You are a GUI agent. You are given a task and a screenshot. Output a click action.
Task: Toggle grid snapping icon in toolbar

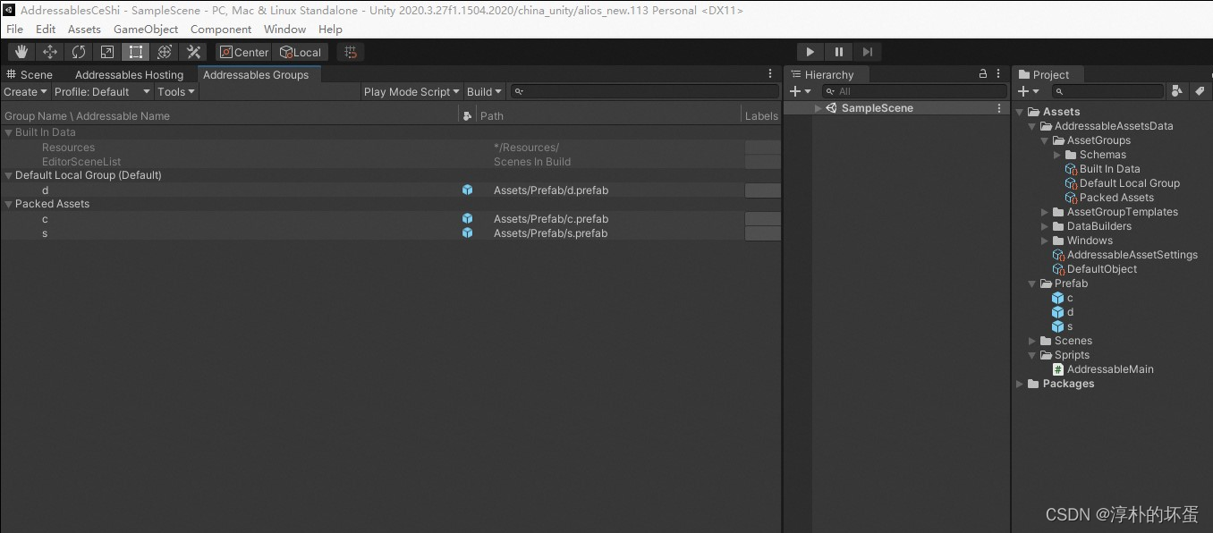(350, 52)
